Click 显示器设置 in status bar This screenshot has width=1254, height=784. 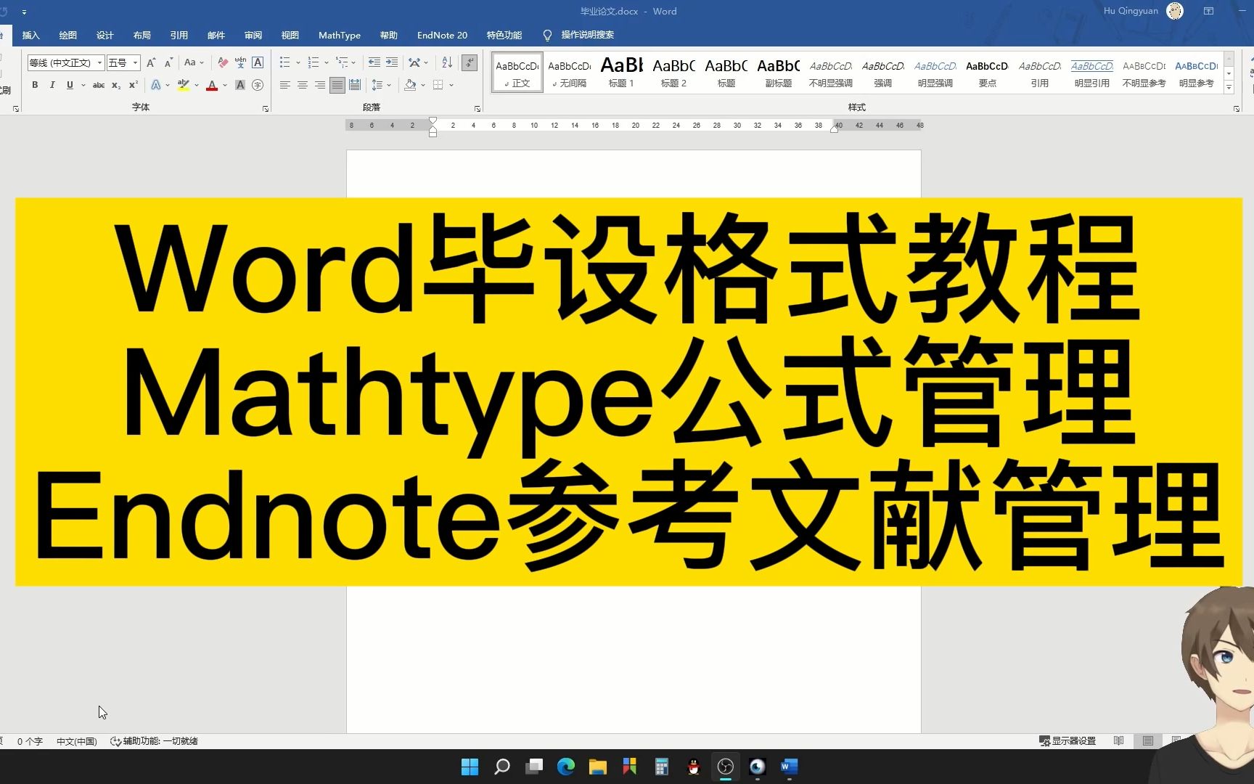coord(1067,741)
